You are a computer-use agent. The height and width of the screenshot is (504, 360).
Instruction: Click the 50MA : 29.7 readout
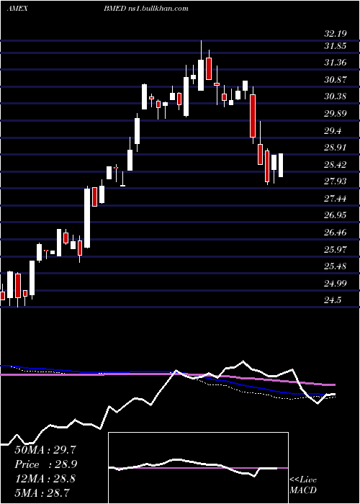45,450
